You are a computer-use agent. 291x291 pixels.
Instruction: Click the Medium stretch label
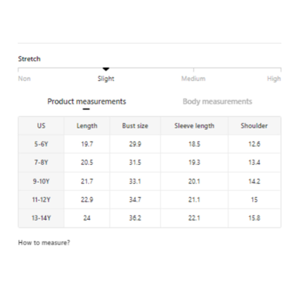(x=193, y=79)
